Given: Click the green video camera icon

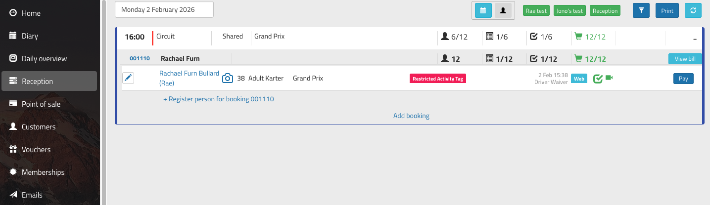Looking at the screenshot, I should point(609,78).
